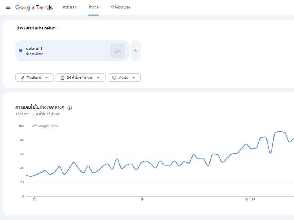Viewport: 294px width, 220px height.
Task: Open the 24 ชั่วโมงที่ผ่านมา time range dropdown
Action: 80,77
